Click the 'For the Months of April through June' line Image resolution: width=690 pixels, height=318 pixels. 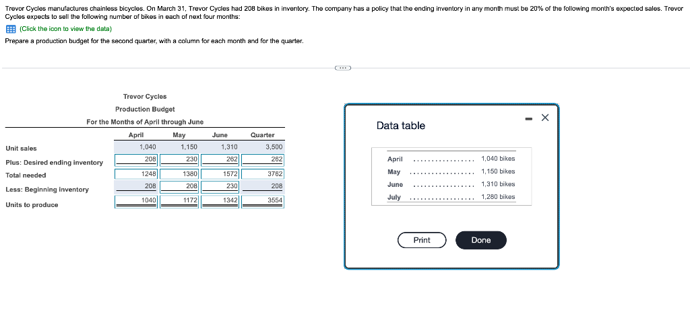[145, 122]
